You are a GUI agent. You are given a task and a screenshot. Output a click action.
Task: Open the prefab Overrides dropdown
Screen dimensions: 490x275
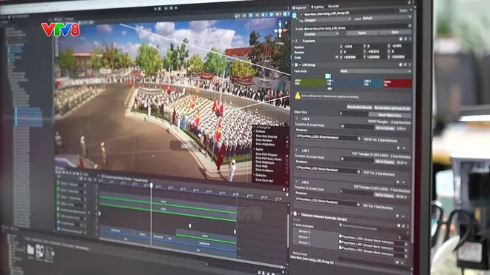(x=321, y=34)
